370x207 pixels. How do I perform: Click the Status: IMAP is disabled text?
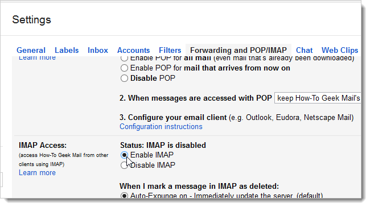click(x=163, y=145)
